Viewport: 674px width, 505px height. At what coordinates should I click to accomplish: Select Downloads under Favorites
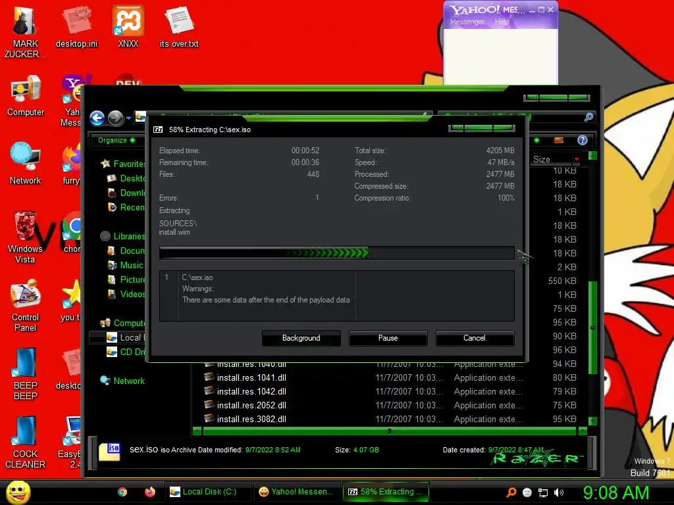126,193
